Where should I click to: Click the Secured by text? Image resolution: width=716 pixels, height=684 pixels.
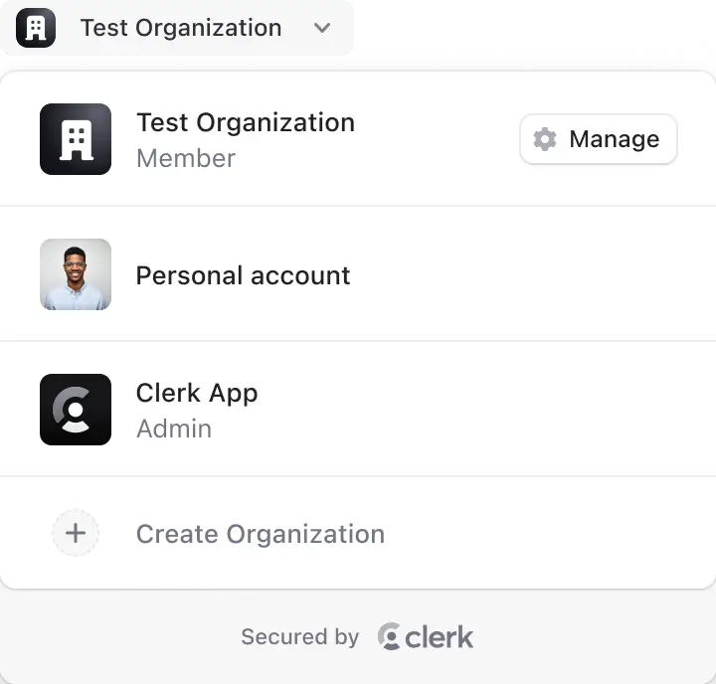coord(299,637)
